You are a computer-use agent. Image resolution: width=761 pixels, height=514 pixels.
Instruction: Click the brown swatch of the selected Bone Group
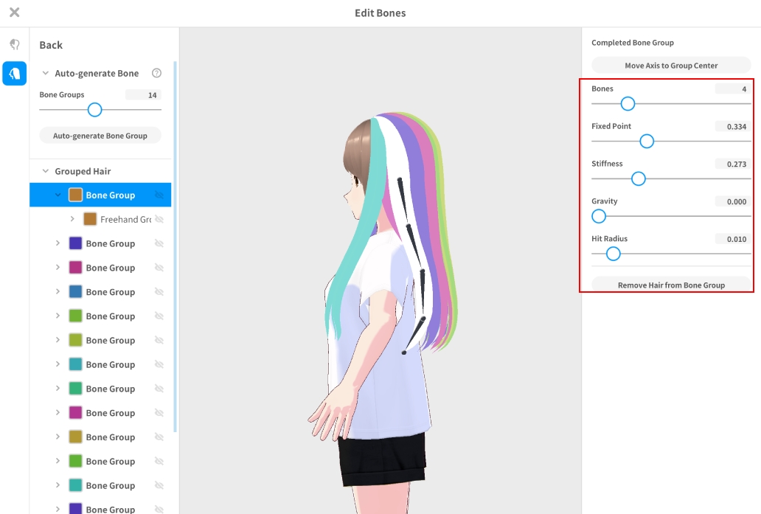[75, 195]
